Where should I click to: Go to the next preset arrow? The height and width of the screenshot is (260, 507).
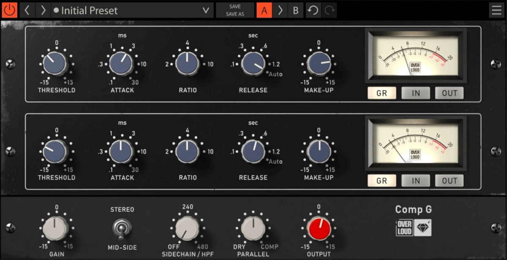pyautogui.click(x=43, y=10)
